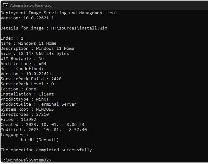This screenshot has width=208, height=164.
Task: Click the tool version 10.0.22621.1 text
Action: coord(39,18)
